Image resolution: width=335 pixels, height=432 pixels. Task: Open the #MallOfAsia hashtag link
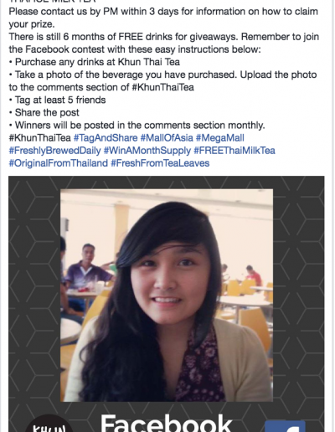click(x=167, y=138)
